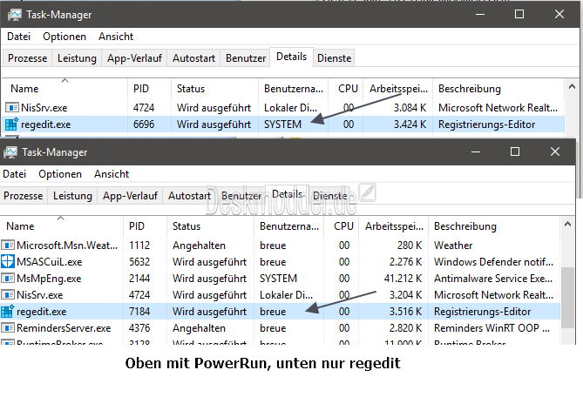
Task: Sort by CPU column in upper Task-Manager
Action: [x=345, y=89]
